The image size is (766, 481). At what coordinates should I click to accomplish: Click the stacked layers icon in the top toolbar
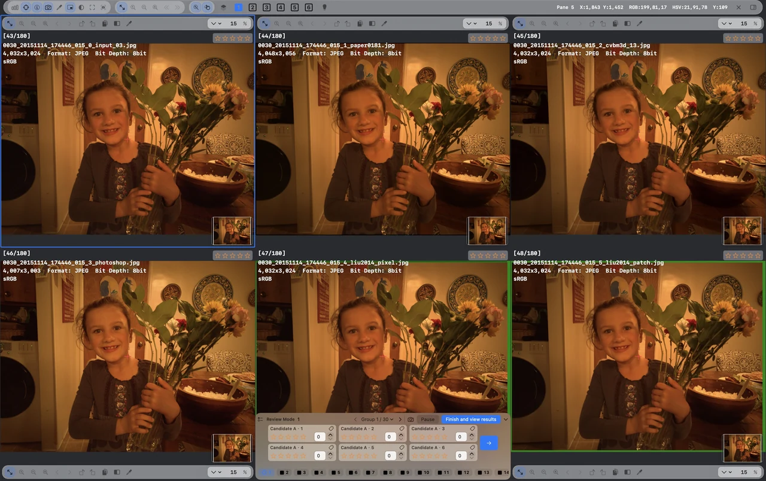(x=224, y=7)
